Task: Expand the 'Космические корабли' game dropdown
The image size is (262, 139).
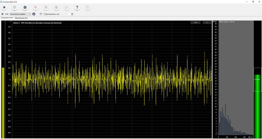Action: coord(30,14)
